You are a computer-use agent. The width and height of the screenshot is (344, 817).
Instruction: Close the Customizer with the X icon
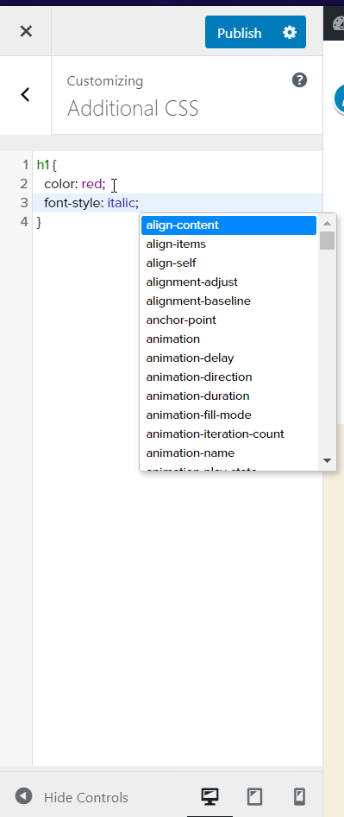click(26, 32)
